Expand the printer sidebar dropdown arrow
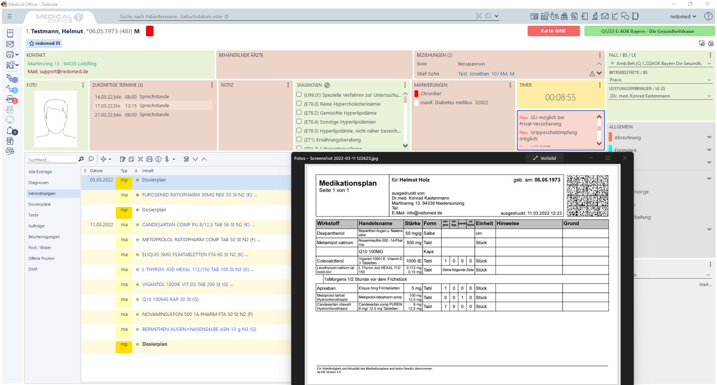The image size is (717, 385). pyautogui.click(x=17, y=55)
